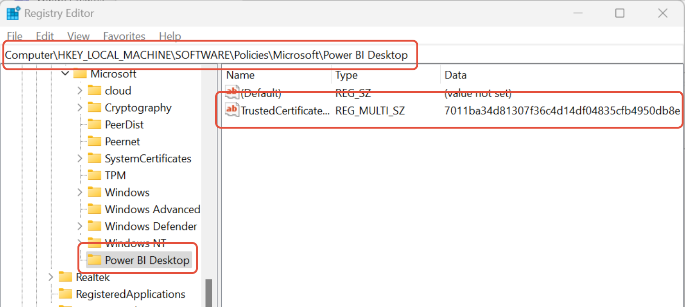Select the Windows NT folder icon
Viewport: 685px width, 307px height.
tap(95, 243)
